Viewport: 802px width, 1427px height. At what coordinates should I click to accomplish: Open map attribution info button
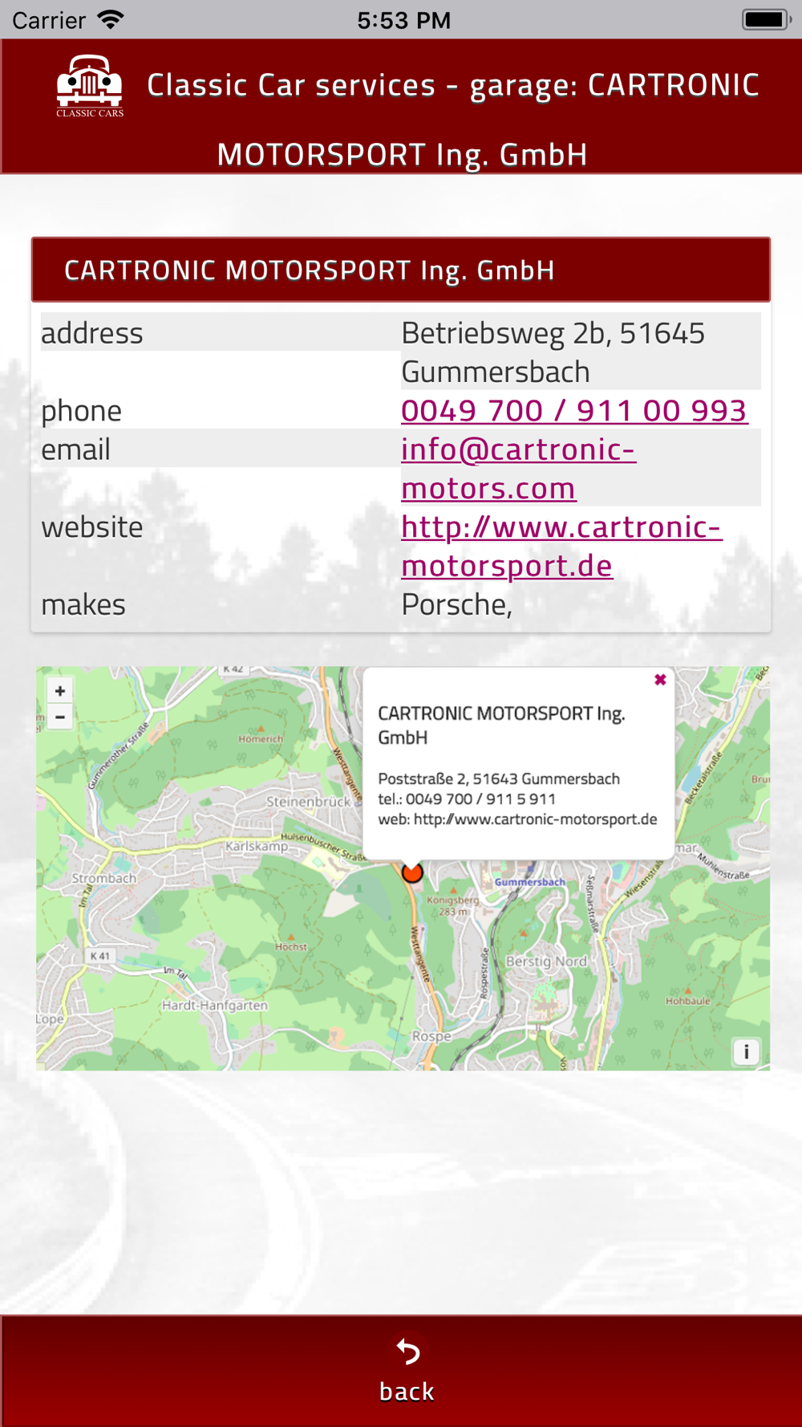pyautogui.click(x=746, y=1051)
